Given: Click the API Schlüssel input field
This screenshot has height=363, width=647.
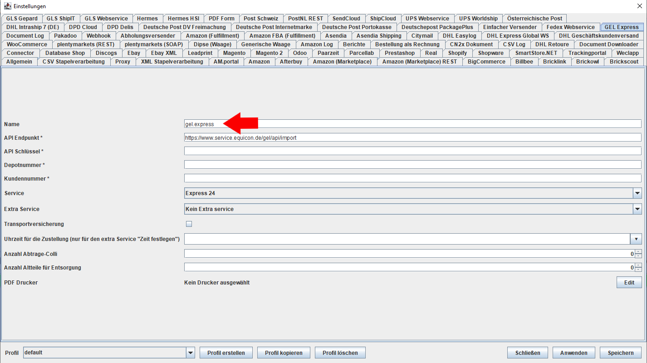Looking at the screenshot, I should (x=413, y=151).
